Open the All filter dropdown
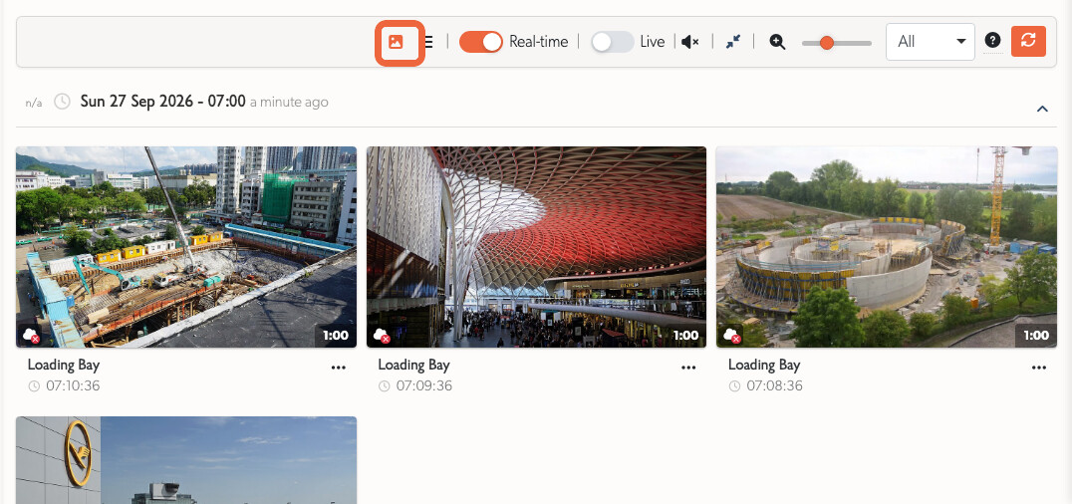The width and height of the screenshot is (1072, 504). [x=930, y=42]
